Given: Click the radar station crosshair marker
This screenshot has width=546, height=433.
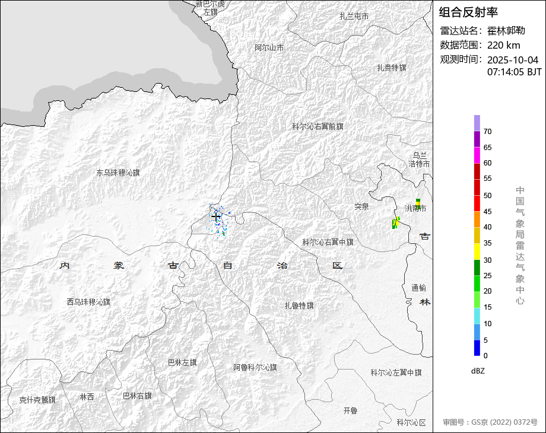Looking at the screenshot, I should [216, 218].
